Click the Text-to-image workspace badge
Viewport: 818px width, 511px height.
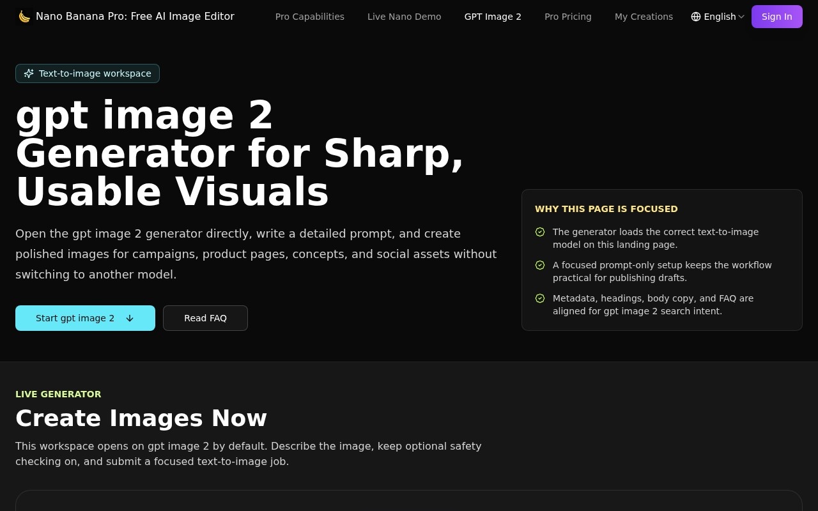tap(88, 73)
